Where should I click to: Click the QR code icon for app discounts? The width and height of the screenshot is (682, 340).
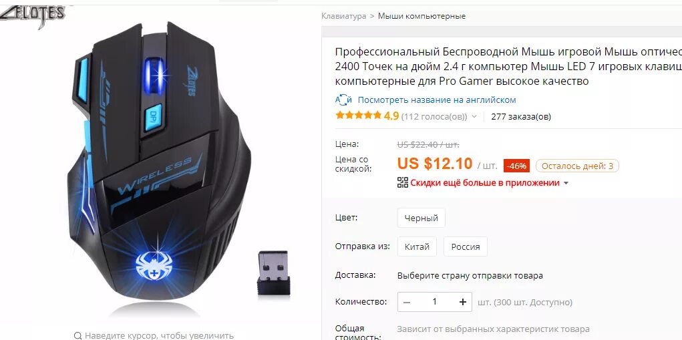403,182
